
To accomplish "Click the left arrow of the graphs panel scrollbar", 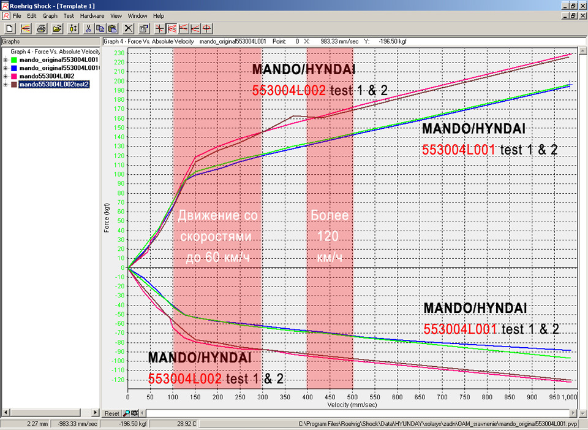I will (x=6, y=412).
